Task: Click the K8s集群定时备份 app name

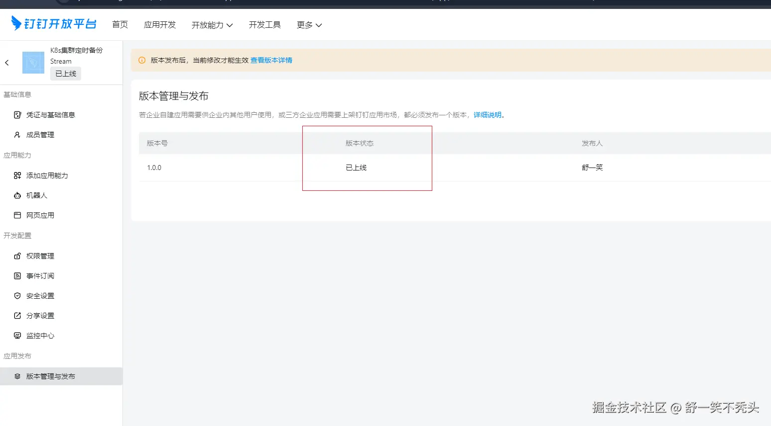Action: (77, 50)
